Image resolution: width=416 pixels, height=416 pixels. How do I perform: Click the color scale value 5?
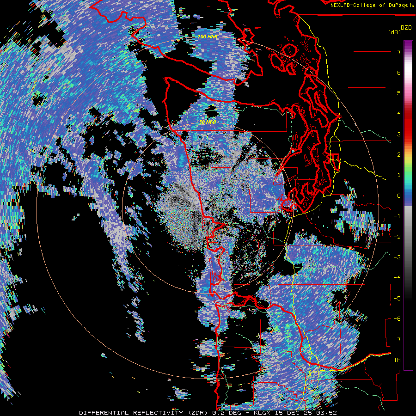pos(399,93)
